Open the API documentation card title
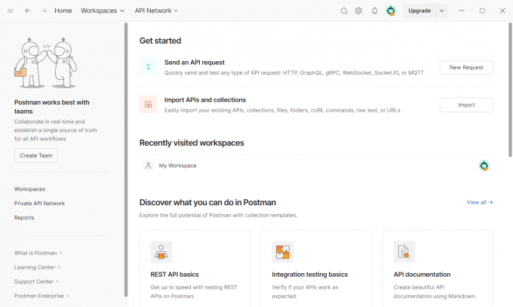 [422, 275]
